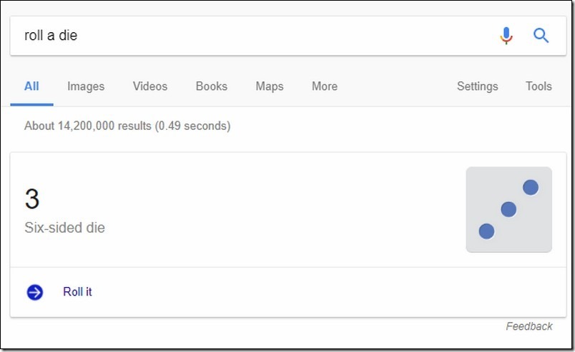Go to the Books tab
The height and width of the screenshot is (352, 575).
click(212, 86)
